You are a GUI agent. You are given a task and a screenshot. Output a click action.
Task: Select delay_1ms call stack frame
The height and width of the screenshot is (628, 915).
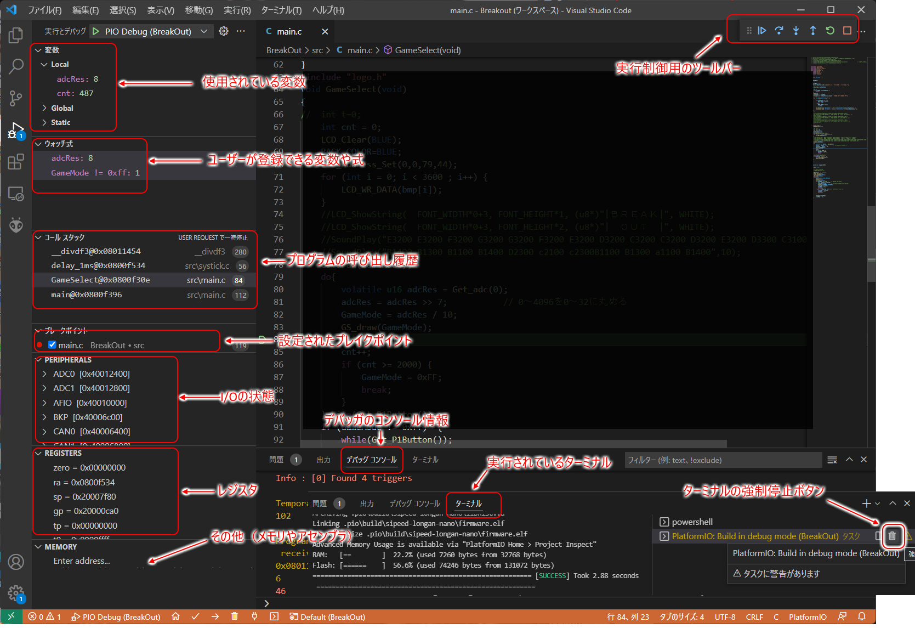[x=144, y=265]
